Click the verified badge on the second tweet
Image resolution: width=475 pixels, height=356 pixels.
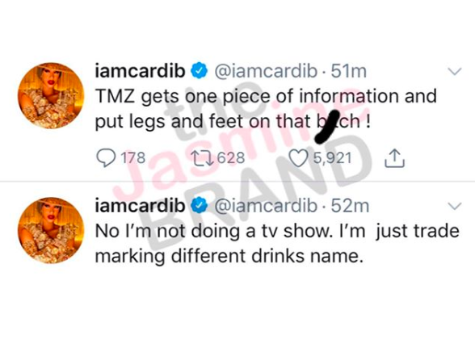tap(199, 206)
